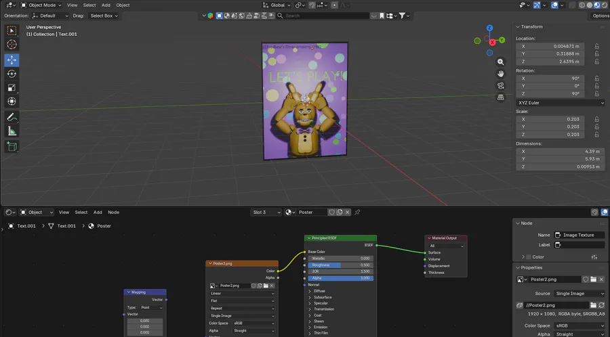Open Global transform orientation dropdown
This screenshot has height=337, width=610.
[277, 5]
